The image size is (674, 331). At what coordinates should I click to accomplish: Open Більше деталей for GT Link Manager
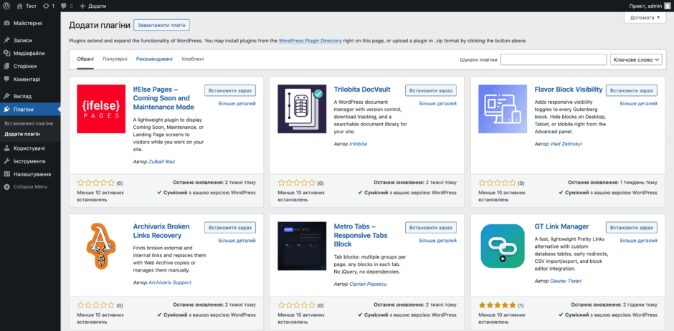pyautogui.click(x=638, y=241)
